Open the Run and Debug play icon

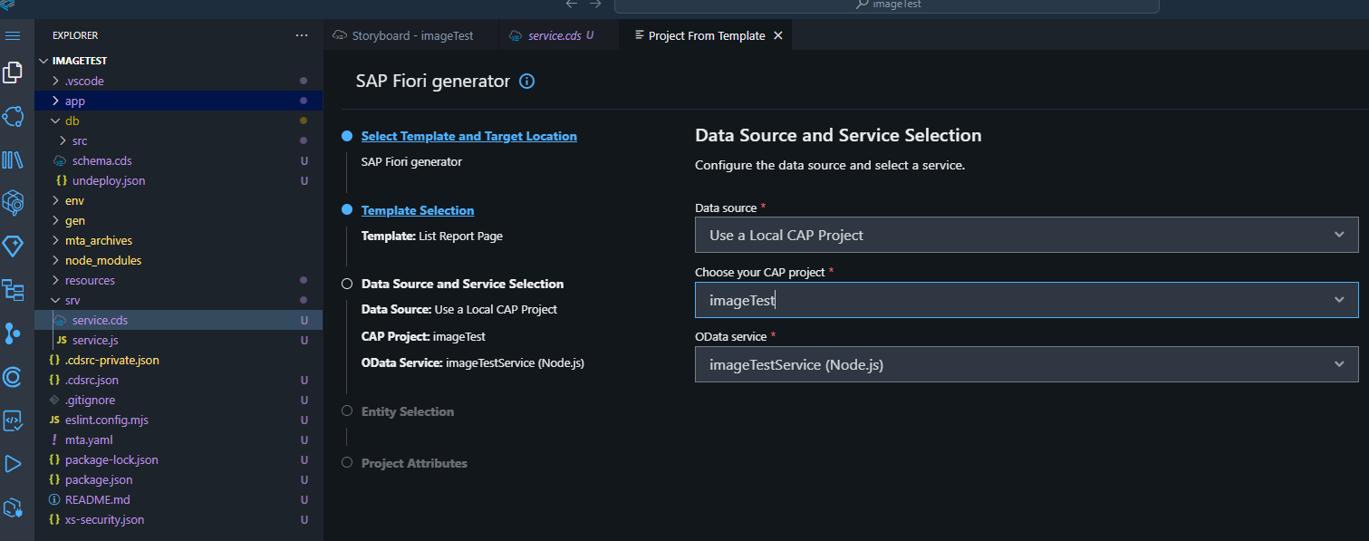click(13, 464)
